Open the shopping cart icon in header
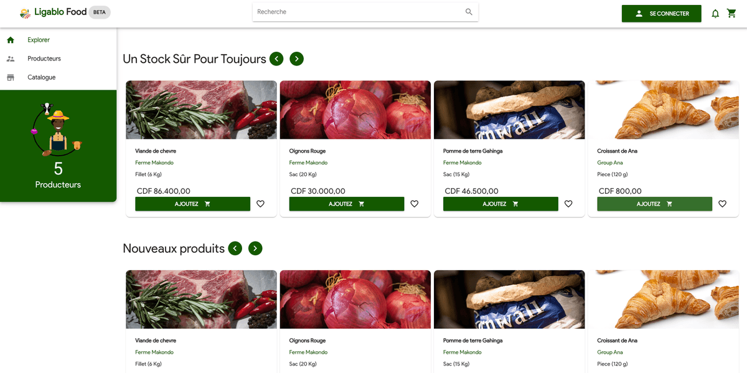747x373 pixels. click(731, 13)
